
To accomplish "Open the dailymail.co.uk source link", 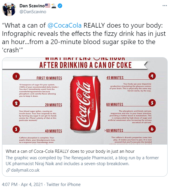I will 25,170.
